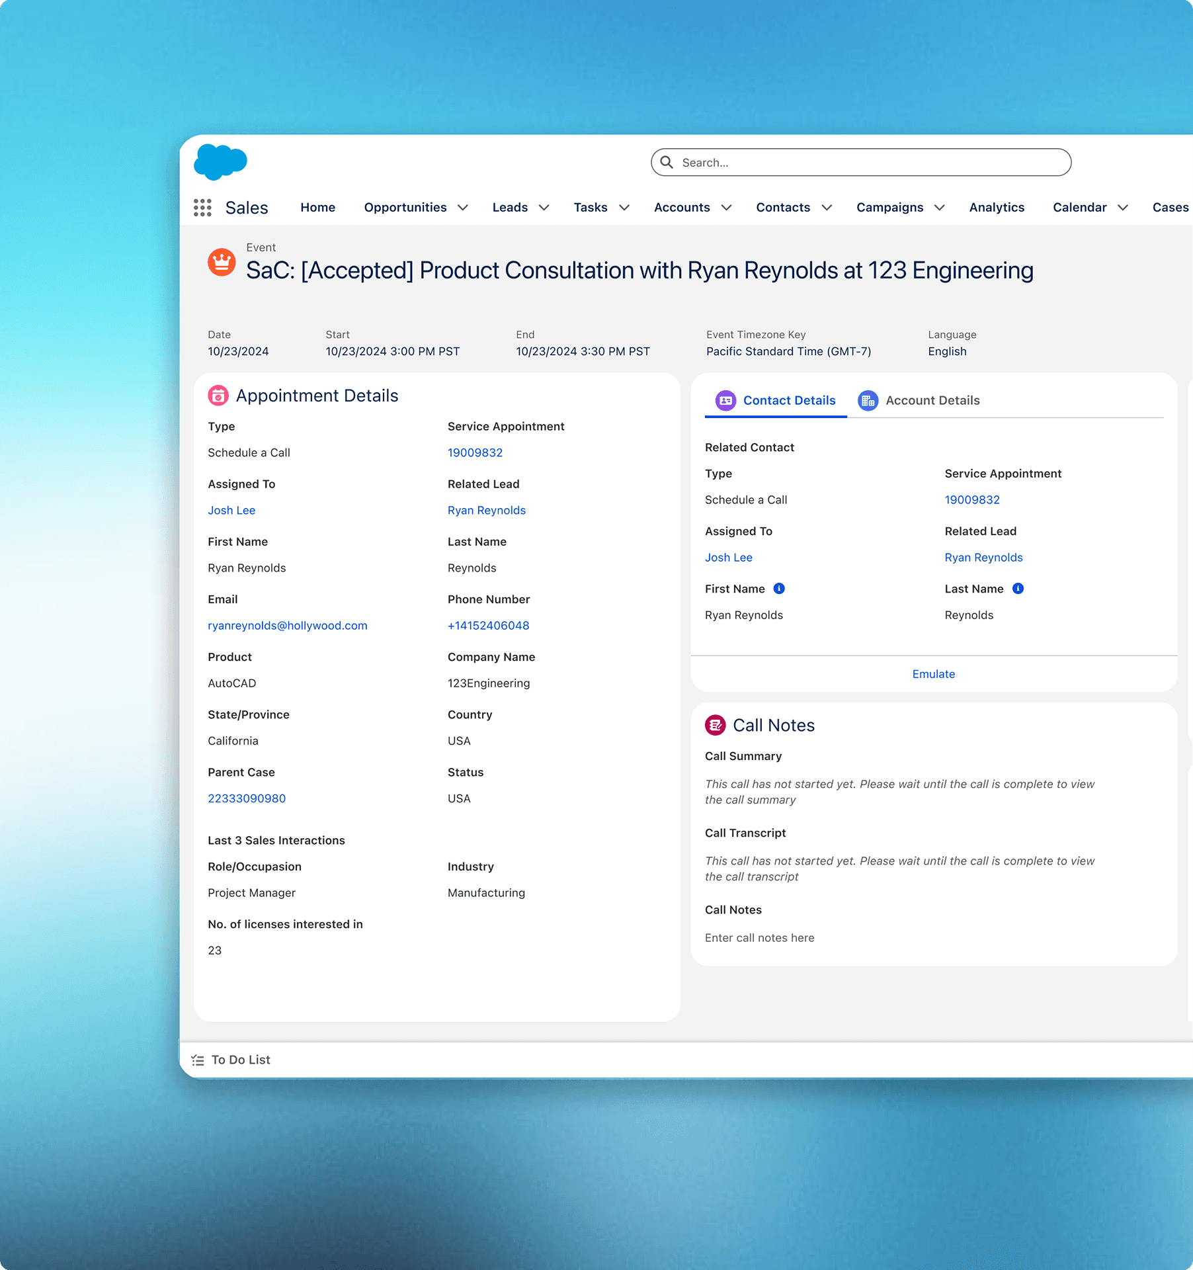1193x1270 pixels.
Task: Click licenses interested value 23
Action: pyautogui.click(x=215, y=951)
